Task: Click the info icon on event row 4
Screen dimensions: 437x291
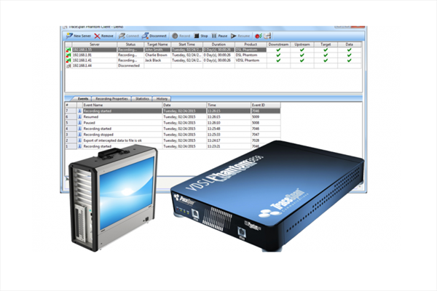Action: tap(79, 129)
